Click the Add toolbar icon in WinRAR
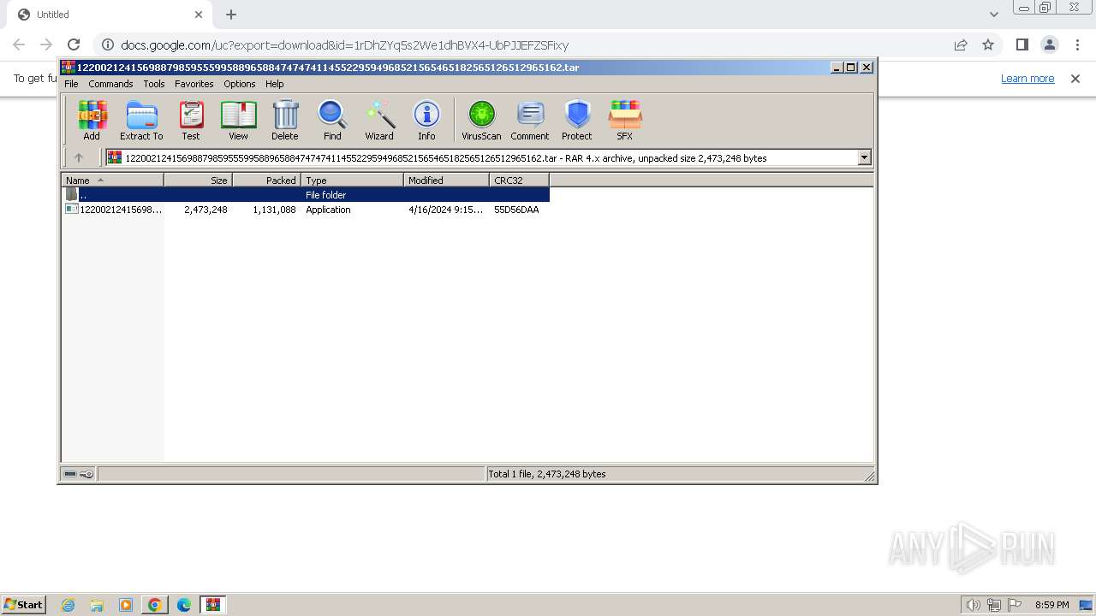 [x=92, y=120]
